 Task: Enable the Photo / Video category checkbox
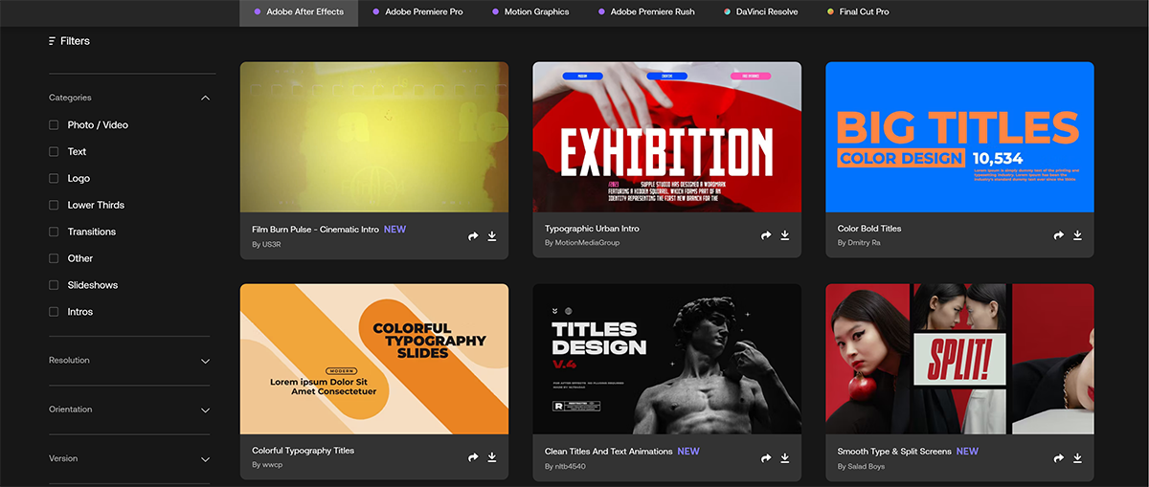coord(54,124)
